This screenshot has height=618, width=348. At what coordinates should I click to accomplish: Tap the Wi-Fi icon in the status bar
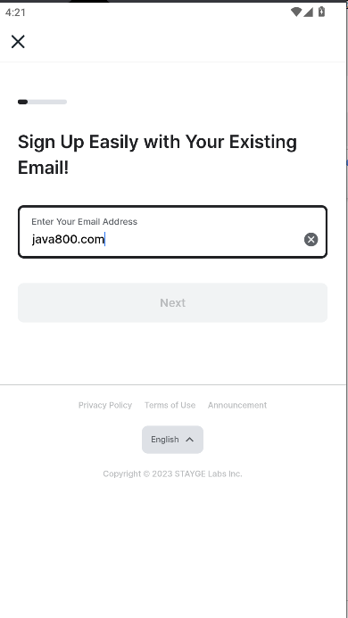(x=296, y=12)
